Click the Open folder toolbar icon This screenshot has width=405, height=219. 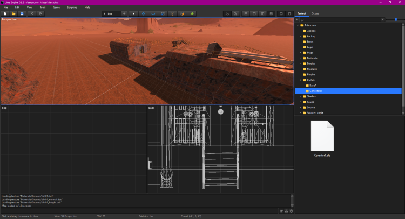(13, 13)
